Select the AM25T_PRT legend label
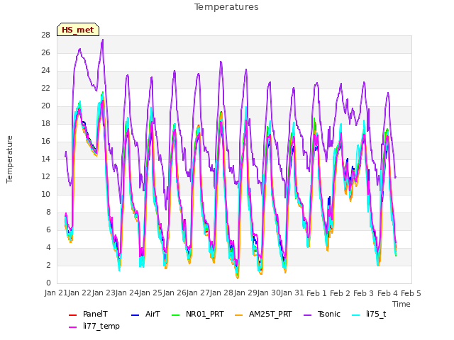 click(x=270, y=314)
